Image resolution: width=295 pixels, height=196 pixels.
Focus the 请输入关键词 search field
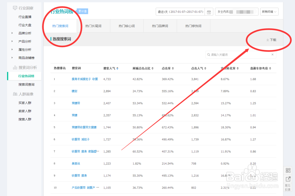[x=241, y=55]
